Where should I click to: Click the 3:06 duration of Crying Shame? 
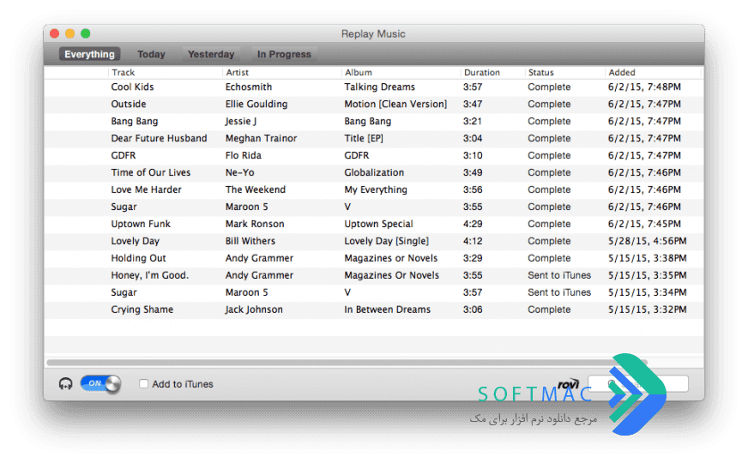(x=473, y=310)
